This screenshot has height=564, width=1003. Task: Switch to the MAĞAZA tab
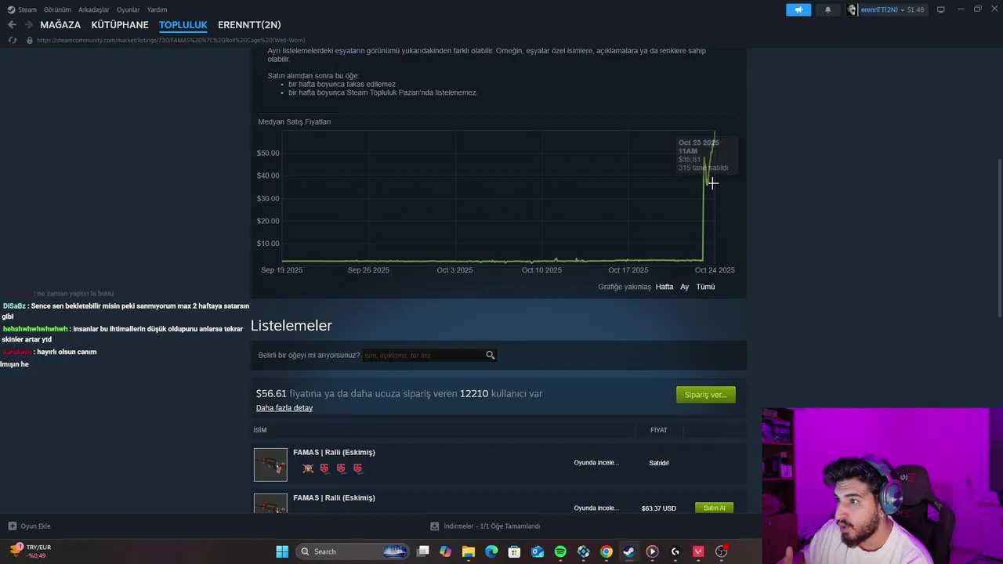pyautogui.click(x=60, y=24)
